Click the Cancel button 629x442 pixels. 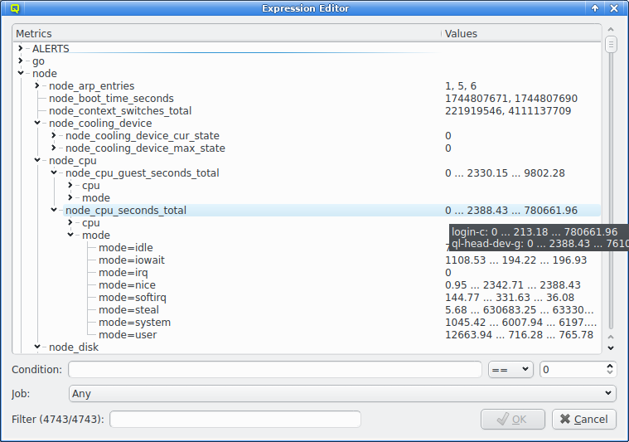pyautogui.click(x=583, y=419)
